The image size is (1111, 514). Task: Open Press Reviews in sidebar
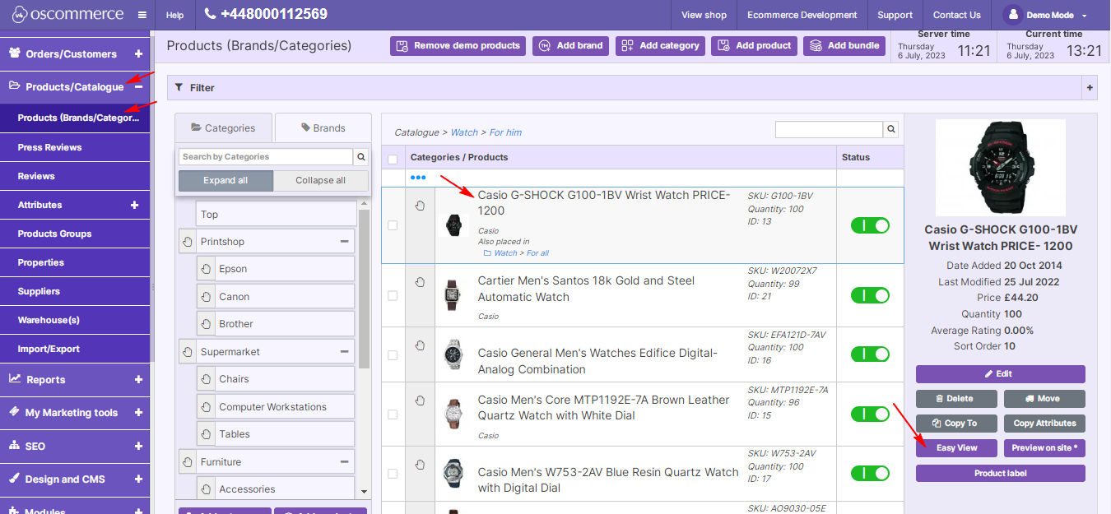[x=75, y=147]
